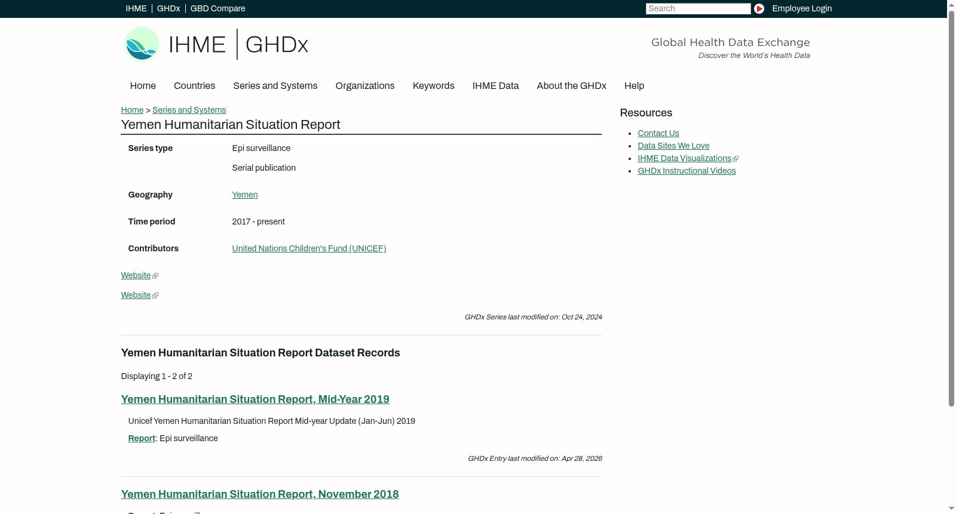Open GBD Compare in top bar
956x514 pixels.
coord(217,8)
